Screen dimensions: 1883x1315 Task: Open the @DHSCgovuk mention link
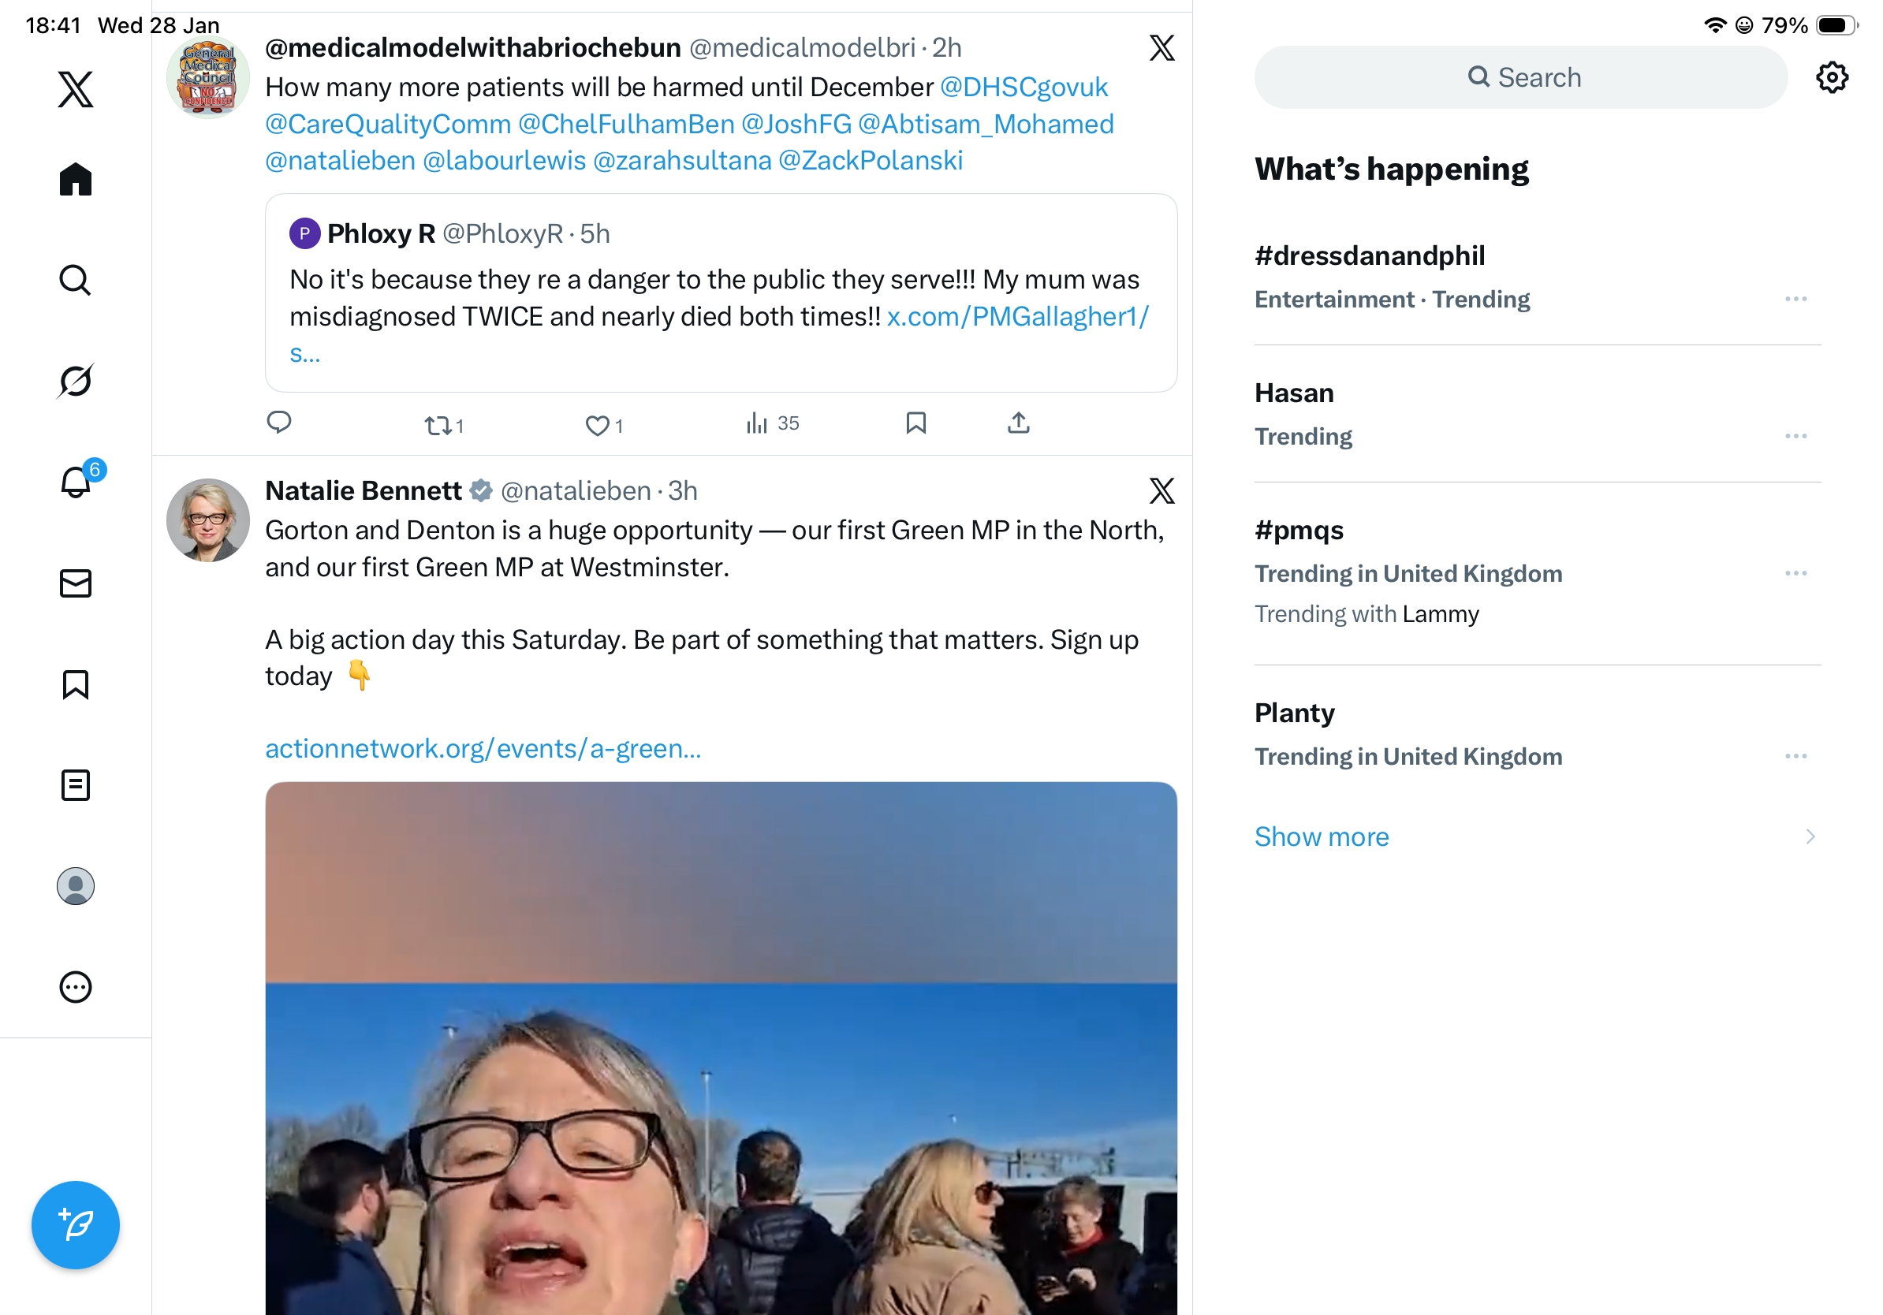pos(1024,87)
